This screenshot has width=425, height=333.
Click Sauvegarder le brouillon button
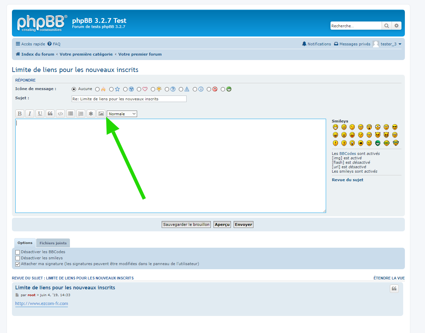[x=186, y=225]
